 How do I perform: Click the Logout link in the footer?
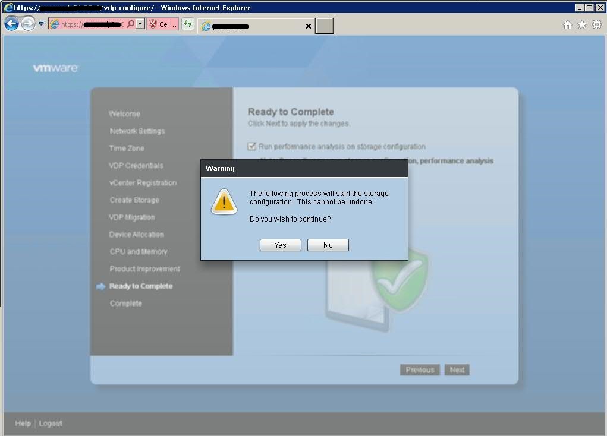pos(51,424)
